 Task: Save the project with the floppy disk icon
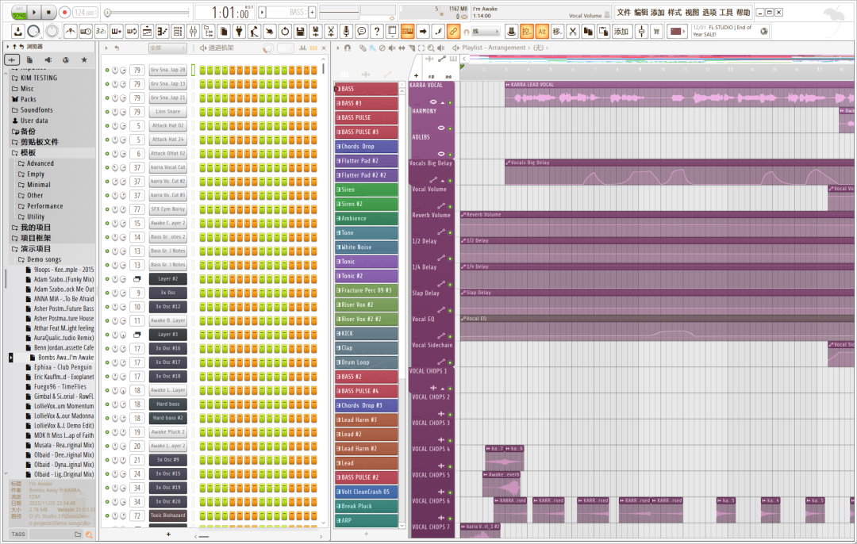click(299, 31)
